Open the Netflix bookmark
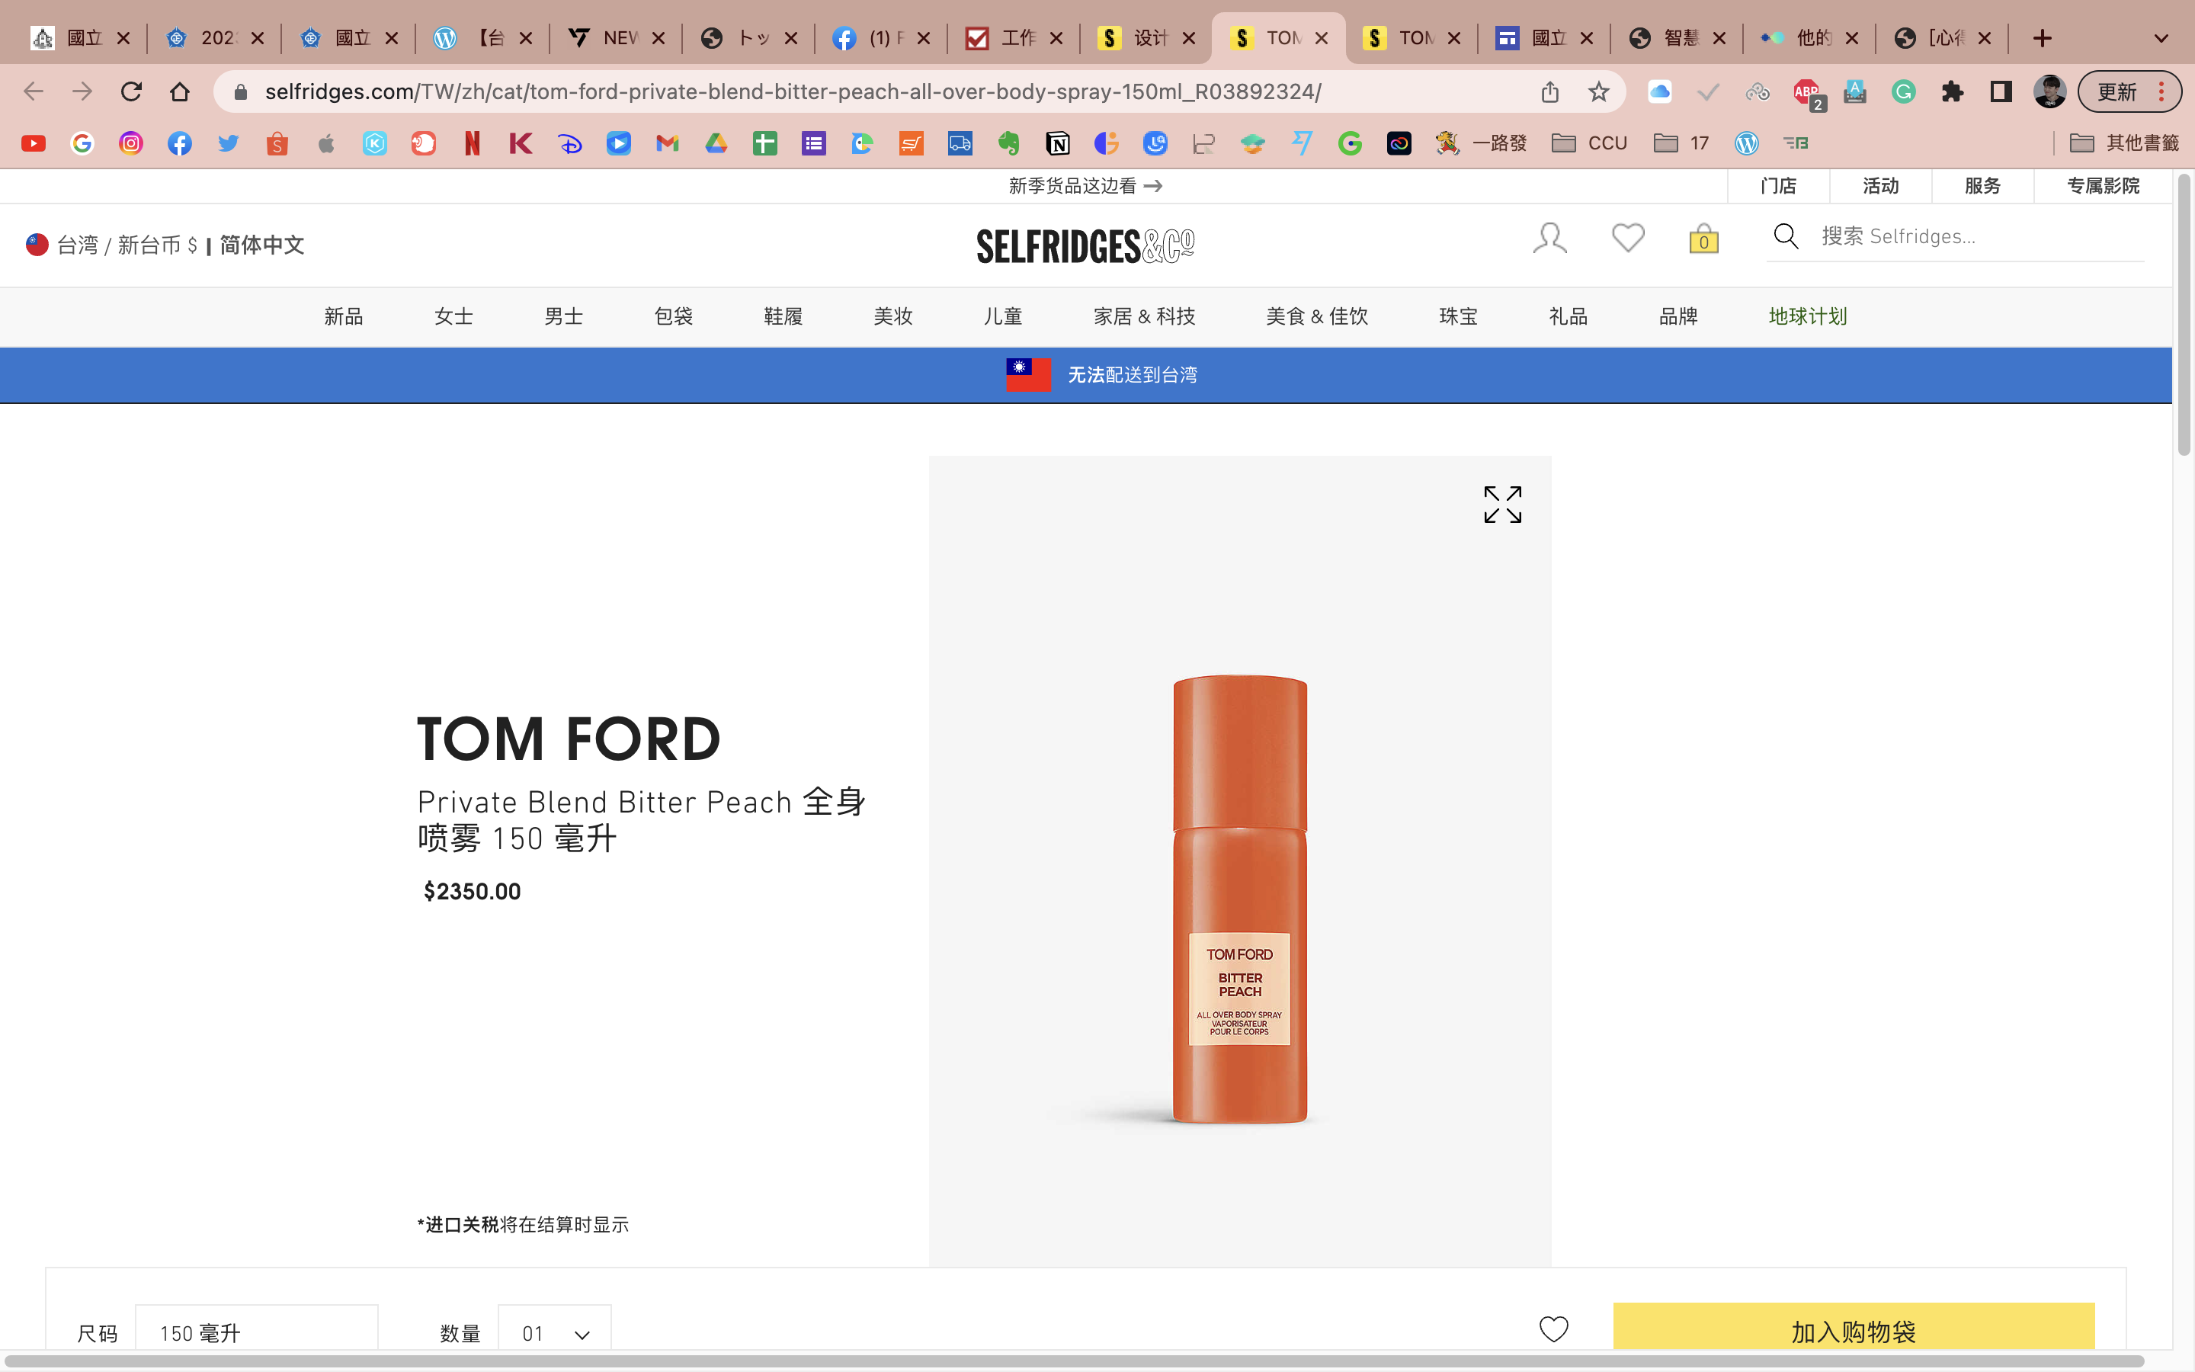The width and height of the screenshot is (2195, 1372). (473, 143)
